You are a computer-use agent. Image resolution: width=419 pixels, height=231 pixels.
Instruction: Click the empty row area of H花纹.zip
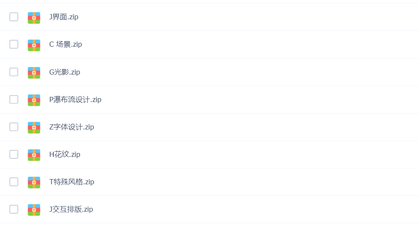248,155
